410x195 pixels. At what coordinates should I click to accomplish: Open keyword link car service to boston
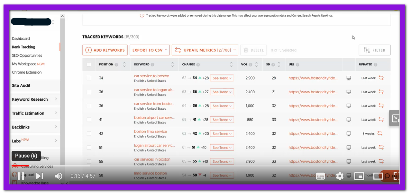(151, 76)
